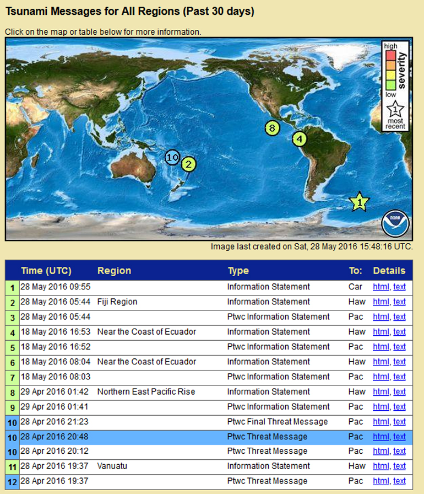Viewport: 424px width, 494px height.
Task: Open html details for Vanuatu Information Statement
Action: click(380, 466)
